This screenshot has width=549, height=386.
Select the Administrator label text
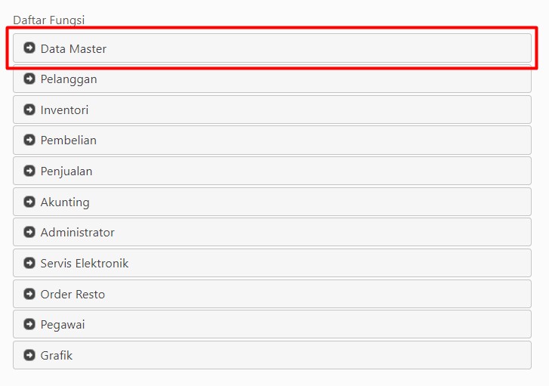77,232
